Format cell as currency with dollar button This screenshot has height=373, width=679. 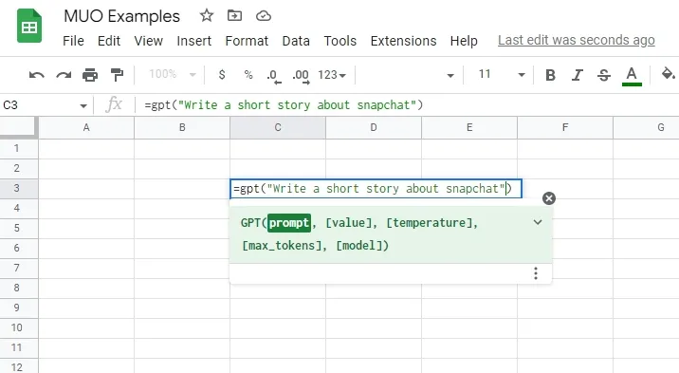pos(222,75)
